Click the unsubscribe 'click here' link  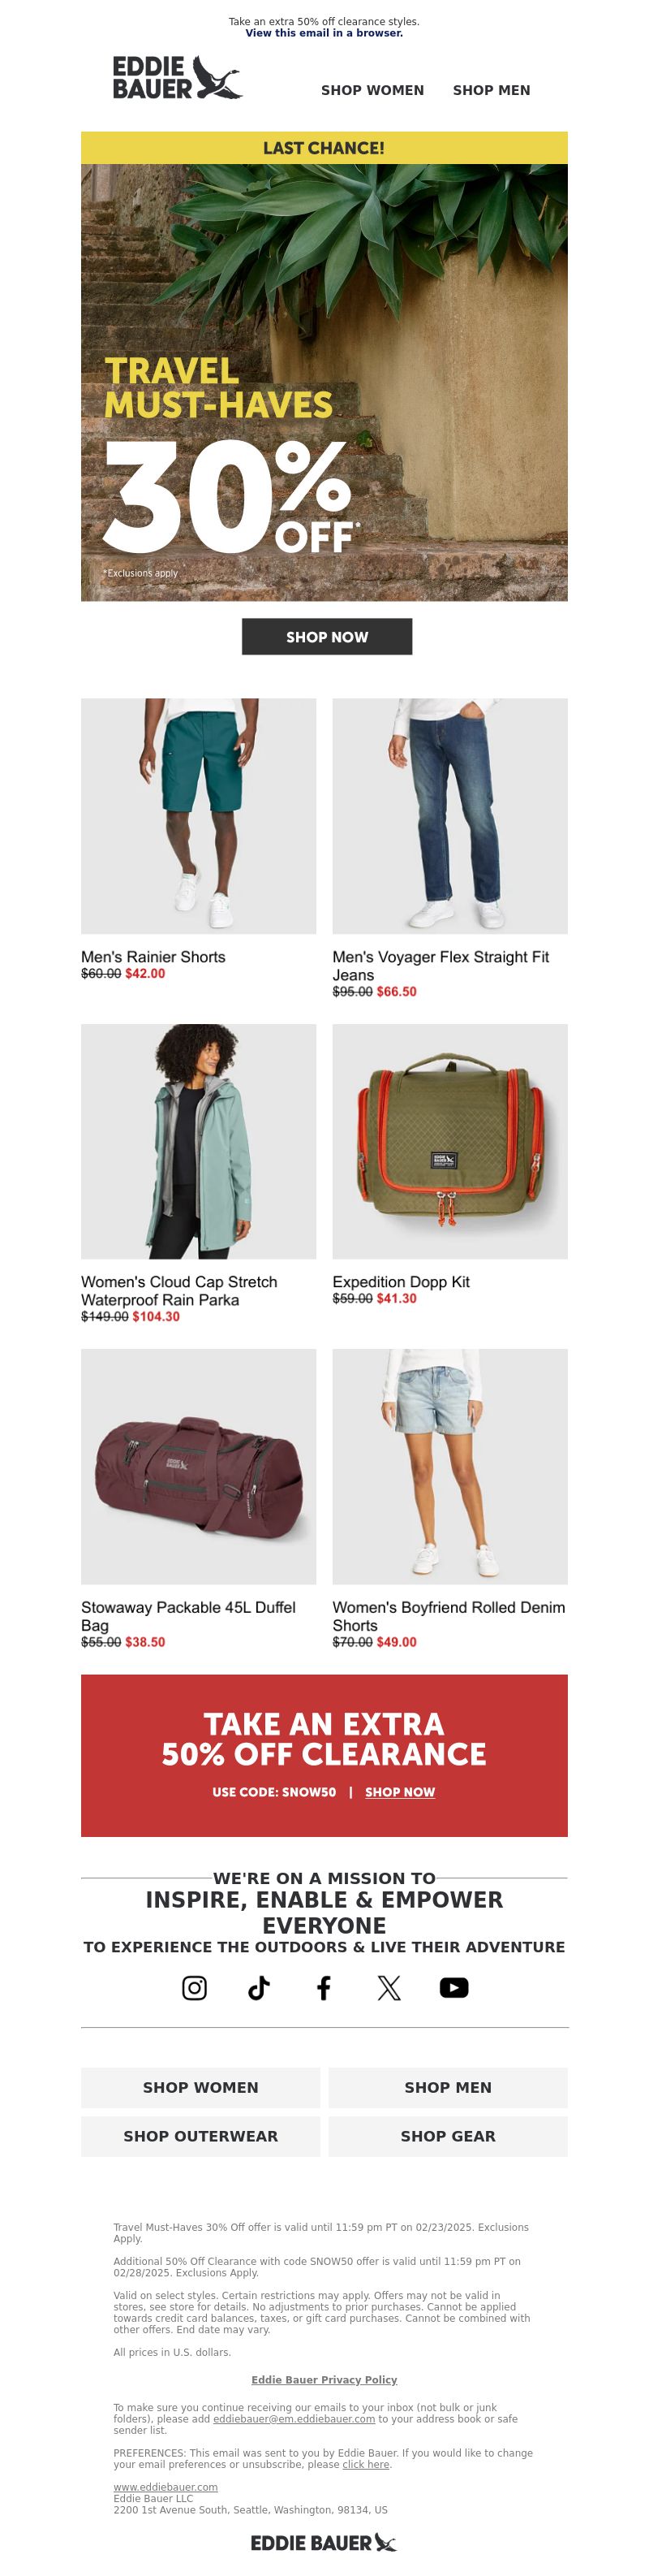(x=365, y=2464)
